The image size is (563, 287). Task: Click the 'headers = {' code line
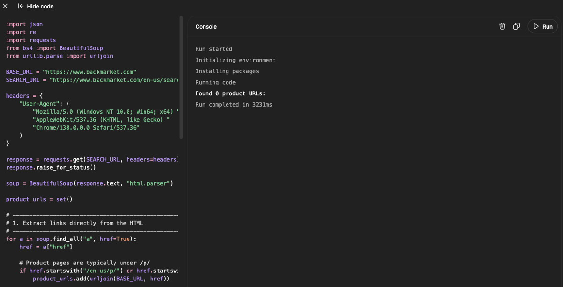click(x=24, y=96)
